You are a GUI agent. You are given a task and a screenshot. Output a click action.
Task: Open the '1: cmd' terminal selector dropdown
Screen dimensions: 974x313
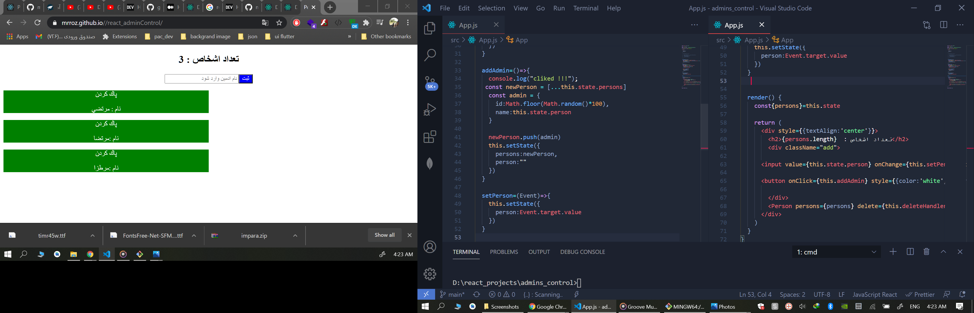click(874, 252)
